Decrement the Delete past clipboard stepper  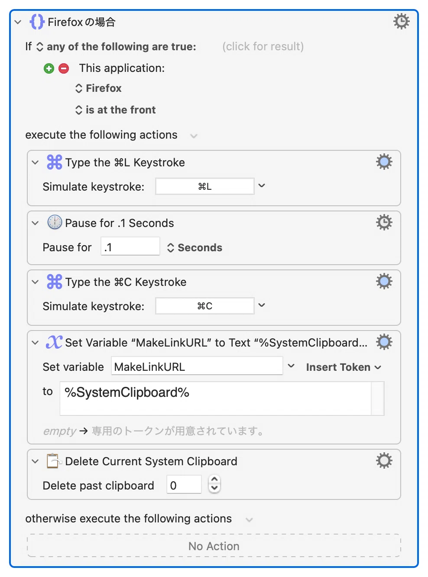(214, 489)
